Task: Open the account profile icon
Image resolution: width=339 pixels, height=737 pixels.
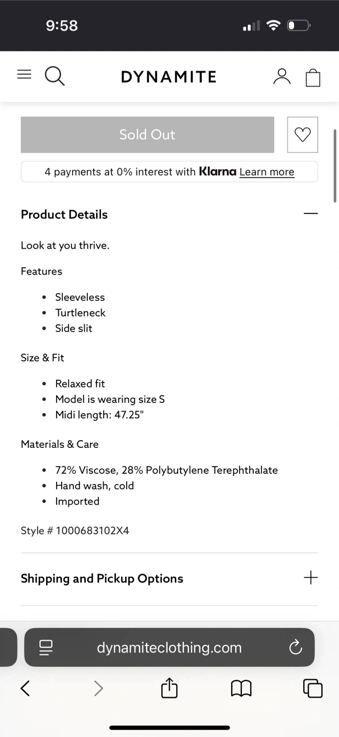Action: tap(281, 76)
